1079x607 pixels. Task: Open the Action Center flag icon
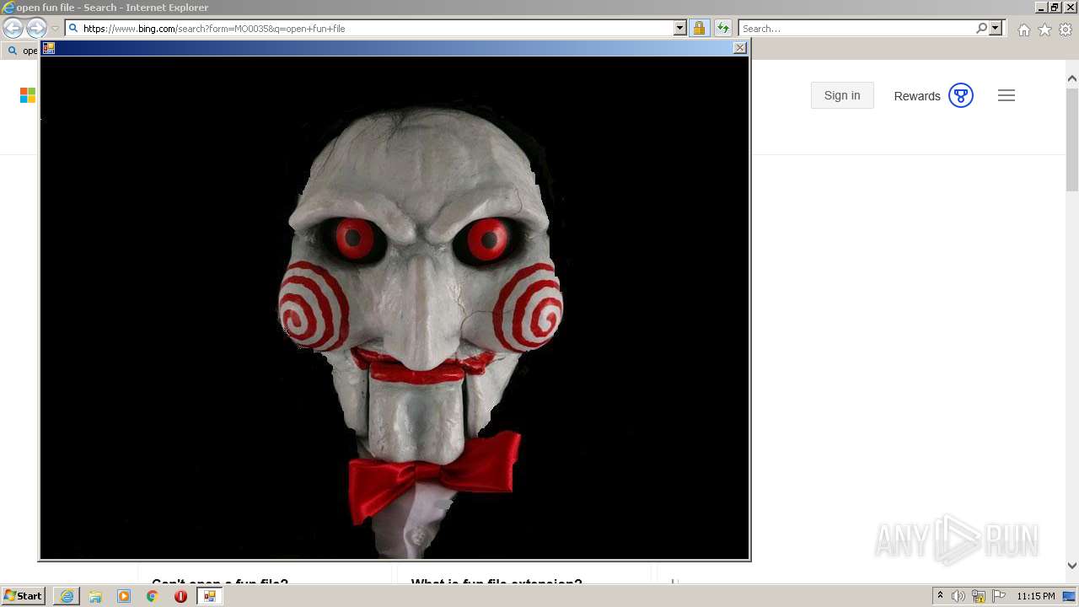coord(999,596)
